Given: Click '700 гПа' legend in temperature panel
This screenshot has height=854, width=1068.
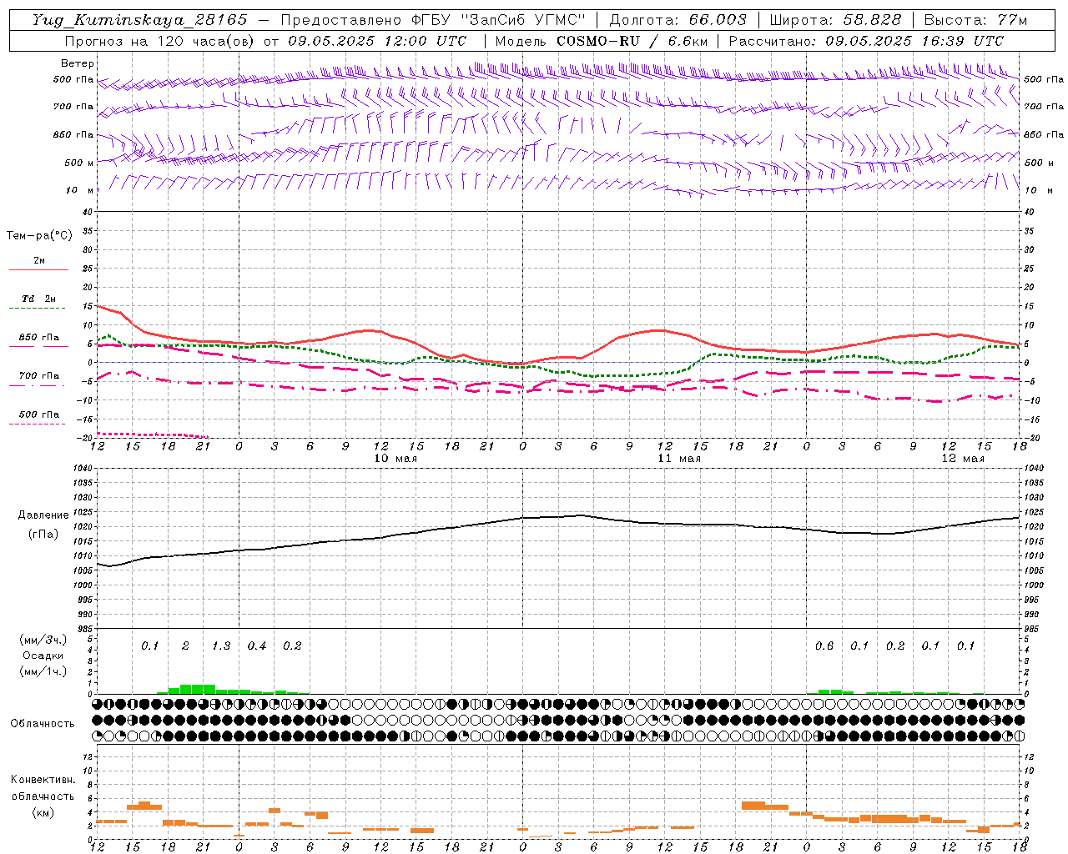Looking at the screenshot, I should pos(38,376).
